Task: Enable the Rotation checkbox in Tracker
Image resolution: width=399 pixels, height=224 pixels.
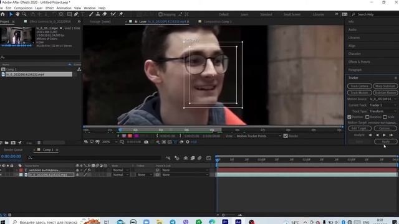Action: 367,117
